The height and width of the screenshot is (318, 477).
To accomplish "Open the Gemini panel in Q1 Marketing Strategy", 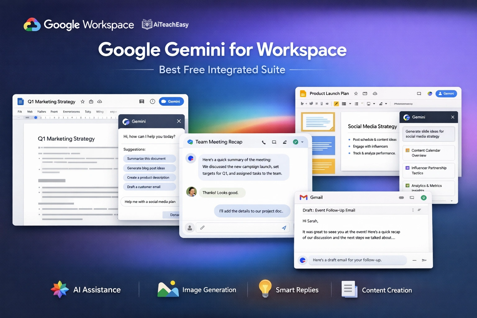I will click(171, 101).
